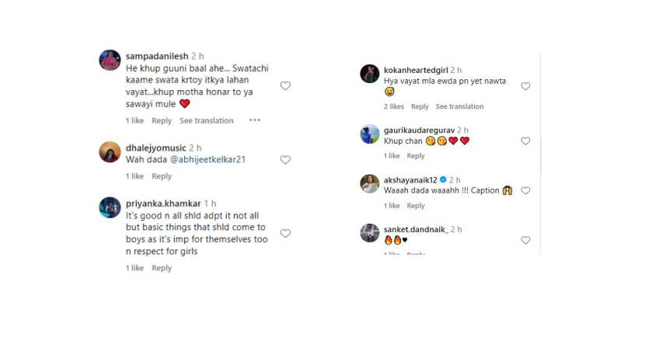Viewport: 645px width, 362px height.
Task: See translation of kokanheartedgirl's comment
Action: [459, 106]
